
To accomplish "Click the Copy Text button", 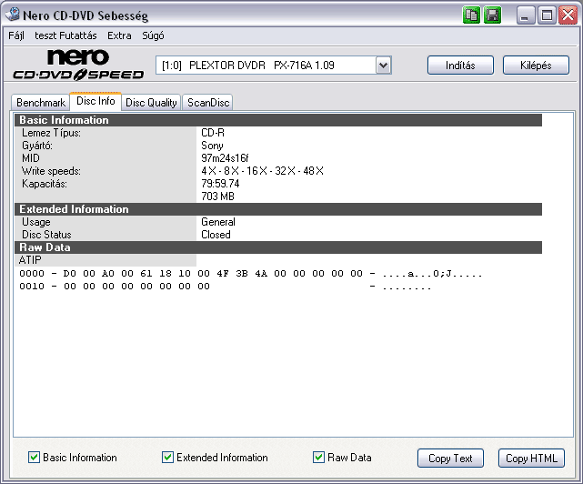I will coord(450,458).
